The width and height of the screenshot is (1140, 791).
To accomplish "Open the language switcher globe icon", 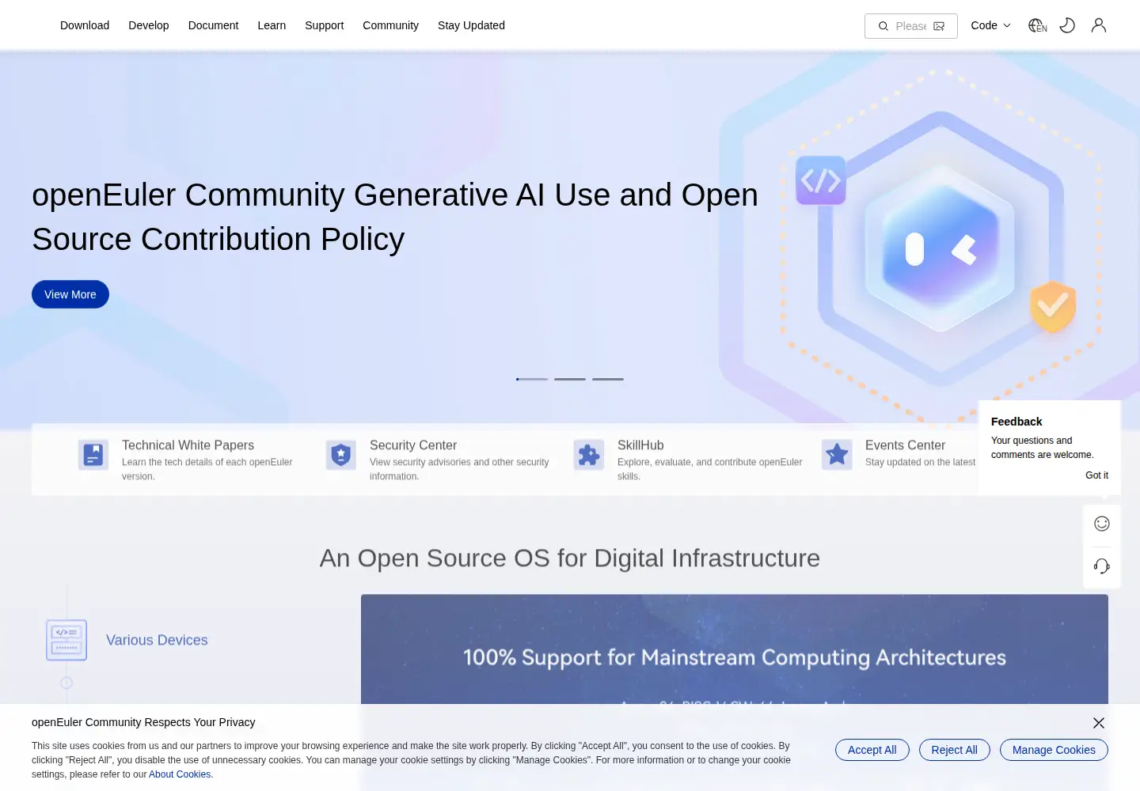I will 1037,25.
